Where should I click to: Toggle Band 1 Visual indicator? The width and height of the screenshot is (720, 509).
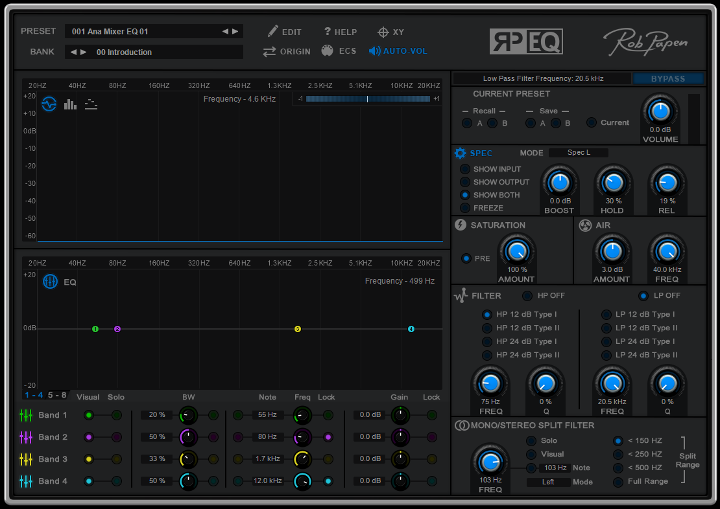pos(89,416)
